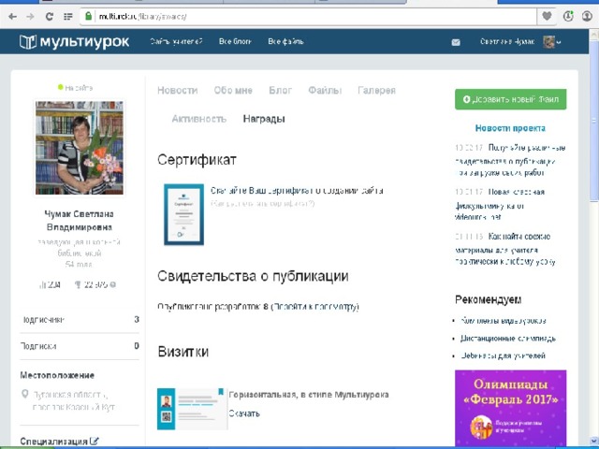Click Скачать link for horizontal business card
The width and height of the screenshot is (599, 449).
tap(244, 413)
